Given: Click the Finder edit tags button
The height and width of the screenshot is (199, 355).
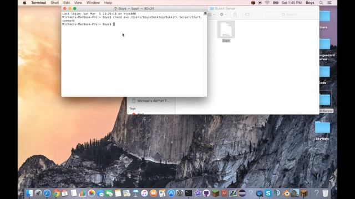Looking at the screenshot, I should point(247,14).
